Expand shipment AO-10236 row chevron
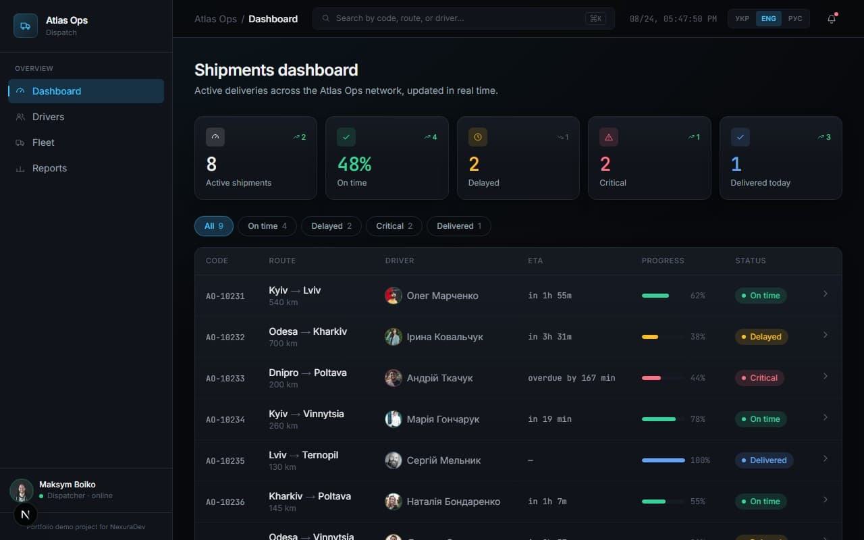 click(x=825, y=500)
